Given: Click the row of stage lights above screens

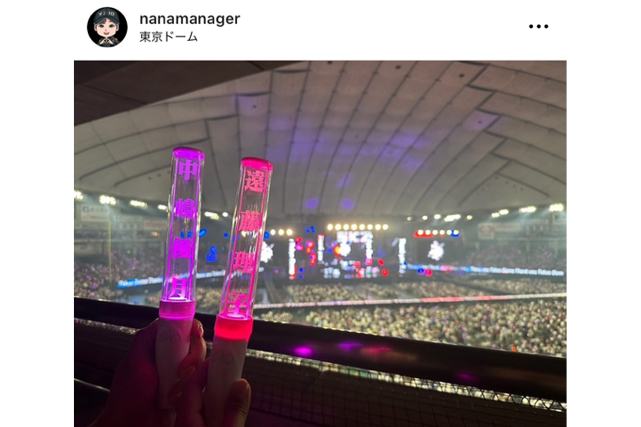Looking at the screenshot, I should coord(357,227).
